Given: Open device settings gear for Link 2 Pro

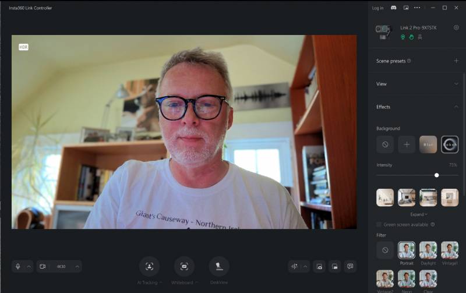Looking at the screenshot, I should click(456, 27).
